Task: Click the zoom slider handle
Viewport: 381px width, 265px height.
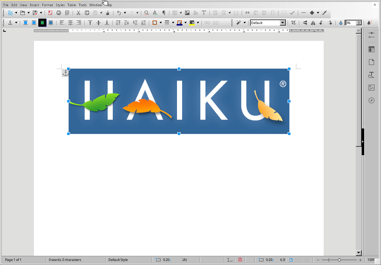Action: click(x=339, y=260)
